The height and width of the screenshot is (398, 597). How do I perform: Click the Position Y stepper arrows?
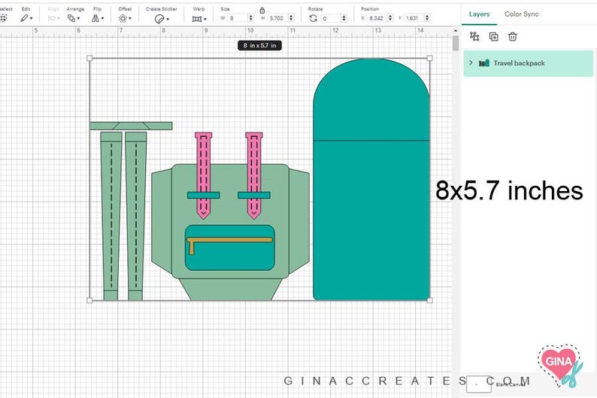427,18
